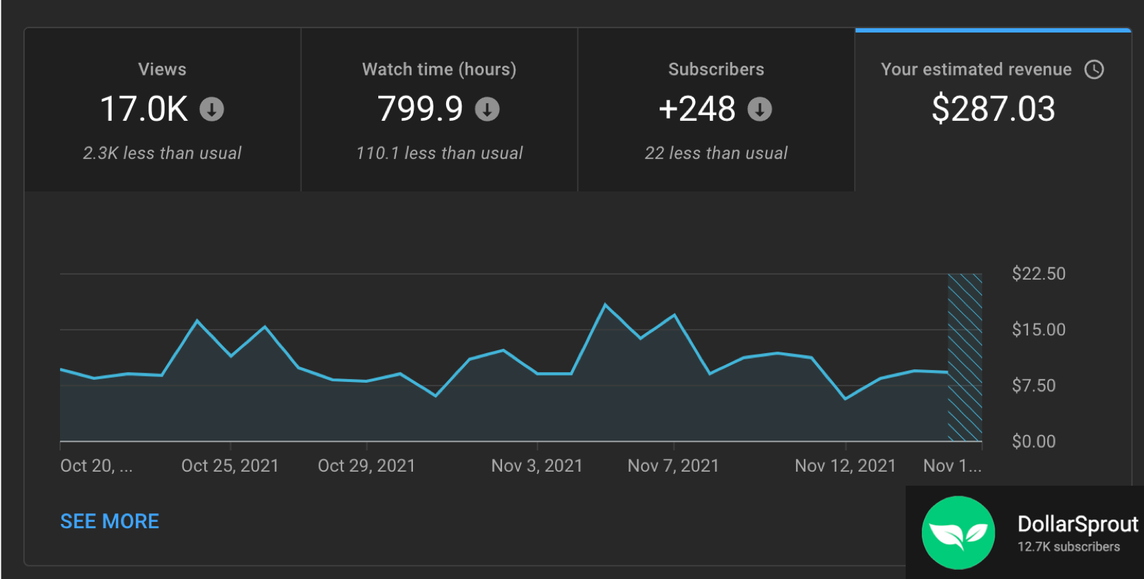Select the hatched projection area on the chart

(x=964, y=357)
